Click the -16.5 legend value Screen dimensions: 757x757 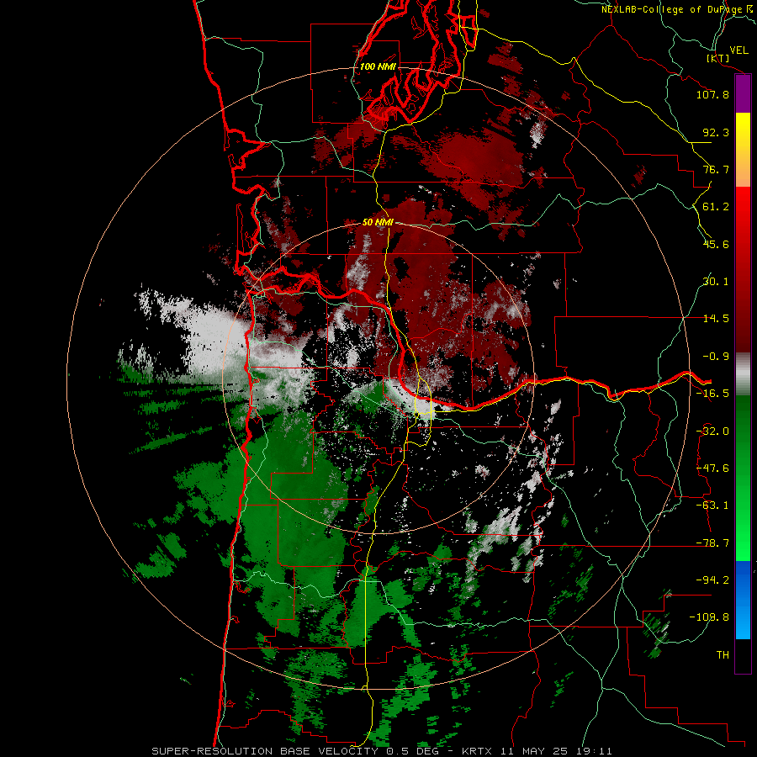coord(712,394)
